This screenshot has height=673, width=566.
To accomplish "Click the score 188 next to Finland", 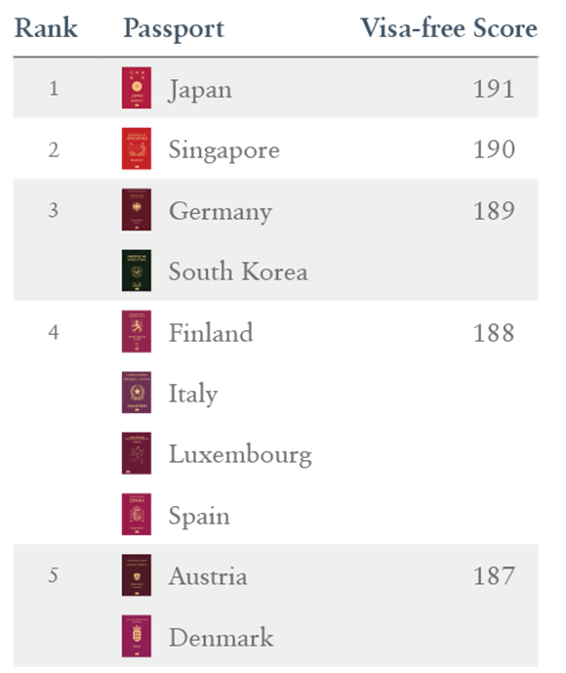I will click(494, 333).
